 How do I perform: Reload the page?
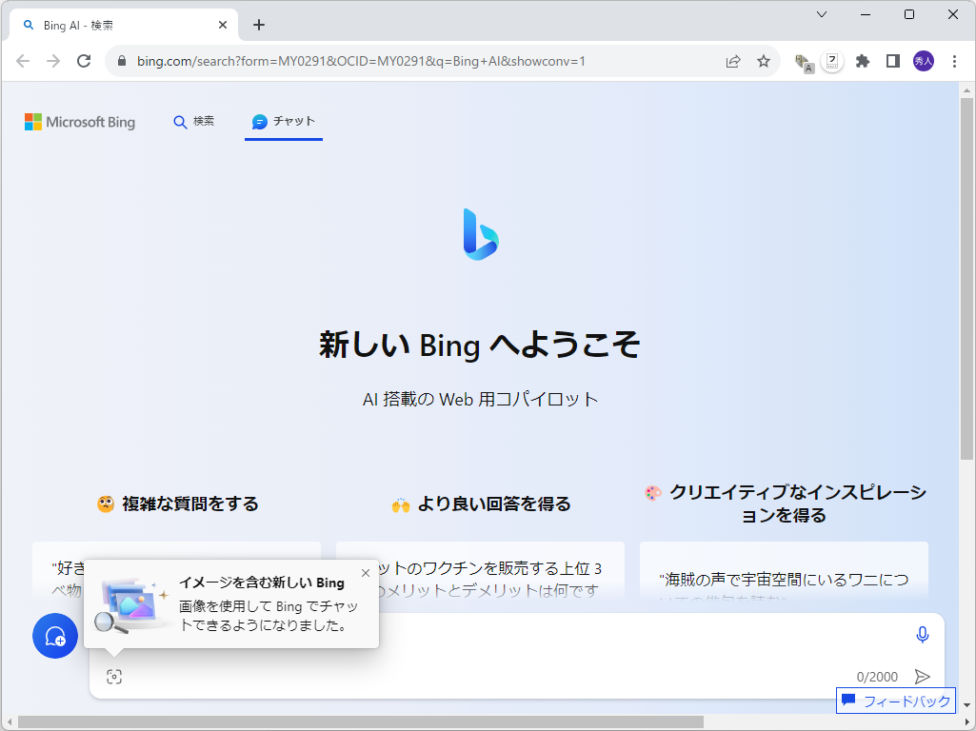point(84,61)
